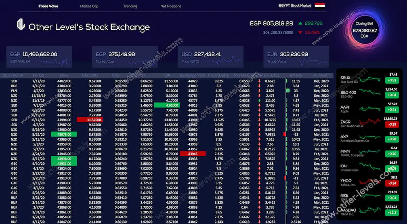The width and height of the screenshot is (407, 224).
Task: Click the EGX VOL 24 card sparkline
Action: [56, 62]
